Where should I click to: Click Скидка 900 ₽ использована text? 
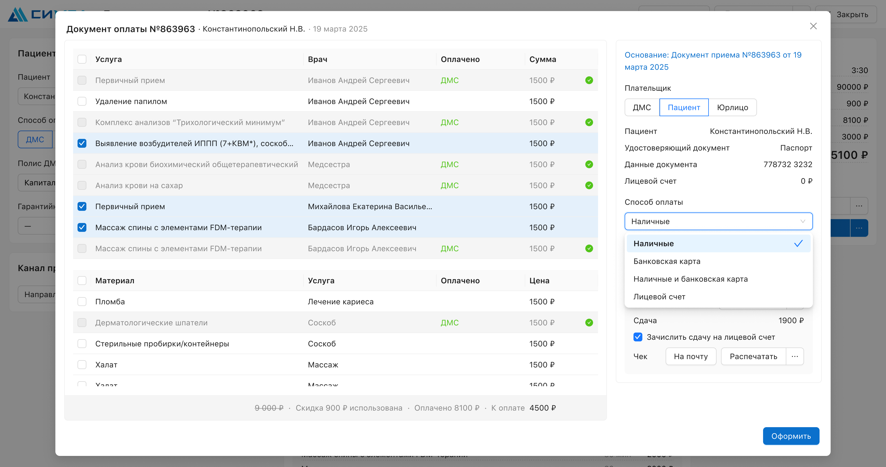coord(349,408)
